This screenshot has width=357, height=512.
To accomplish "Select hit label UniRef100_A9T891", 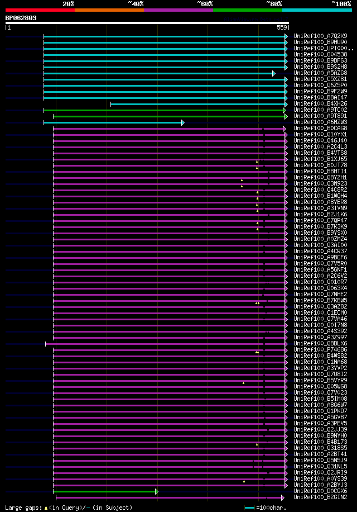I will pyautogui.click(x=320, y=116).
